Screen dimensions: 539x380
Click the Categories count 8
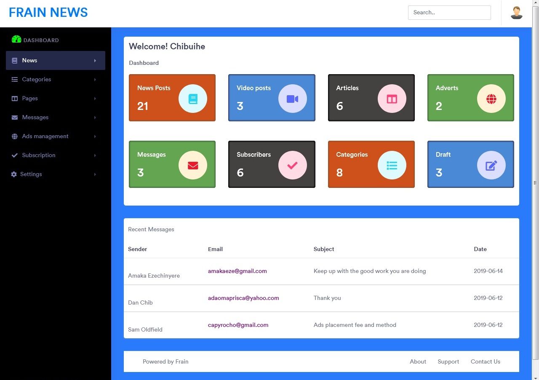(x=339, y=173)
